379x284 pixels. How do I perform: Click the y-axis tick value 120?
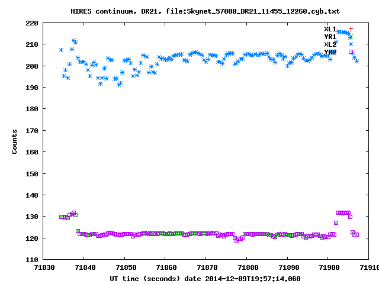coord(32,238)
